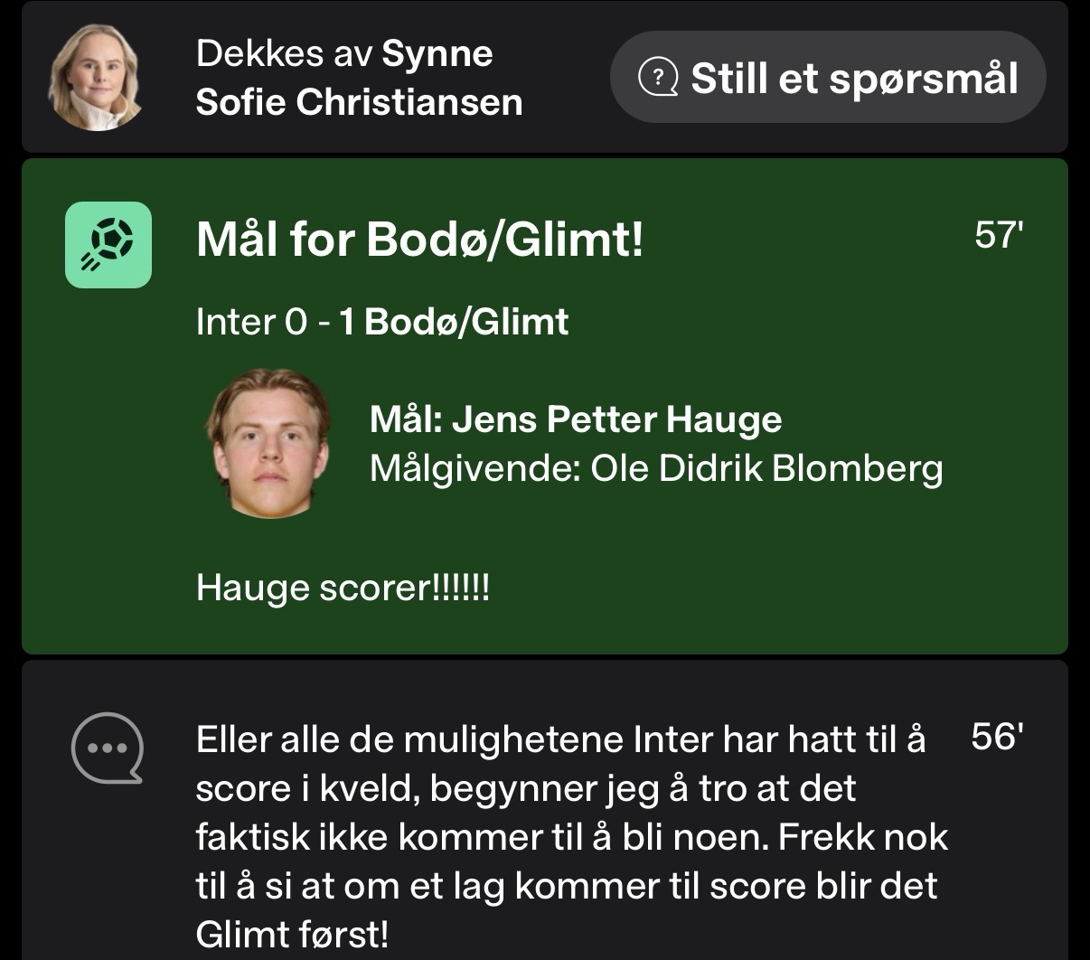Tap the 57' minute timestamp
The width and height of the screenshot is (1090, 960).
(x=1000, y=236)
